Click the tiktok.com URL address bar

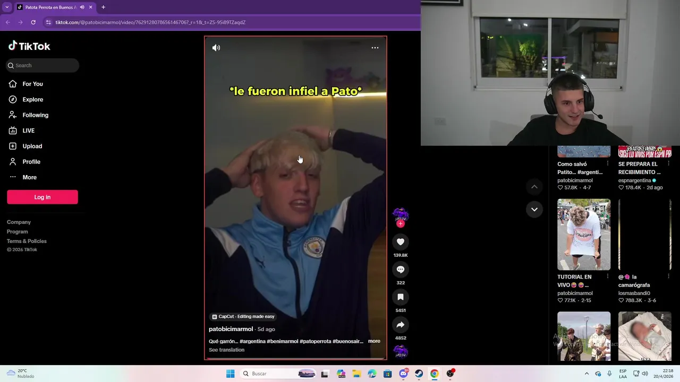150,22
